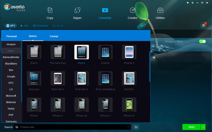Select BlackBerry in the brand list
This screenshot has height=132, width=212.
(11, 64)
